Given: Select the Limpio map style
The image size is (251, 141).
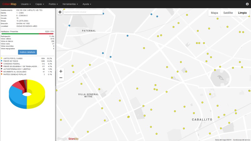Looking at the screenshot, I should [242, 13].
